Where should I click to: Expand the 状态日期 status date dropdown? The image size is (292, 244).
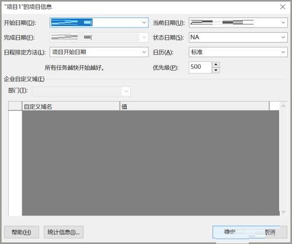point(283,37)
